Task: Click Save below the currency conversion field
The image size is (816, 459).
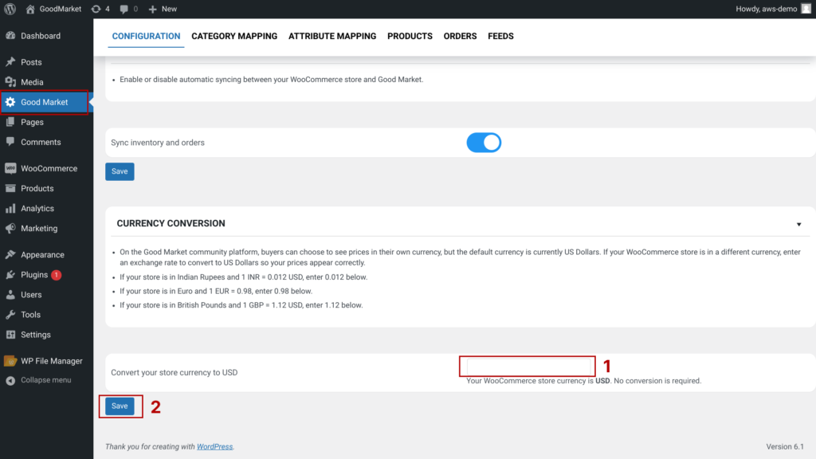Action: tap(120, 406)
